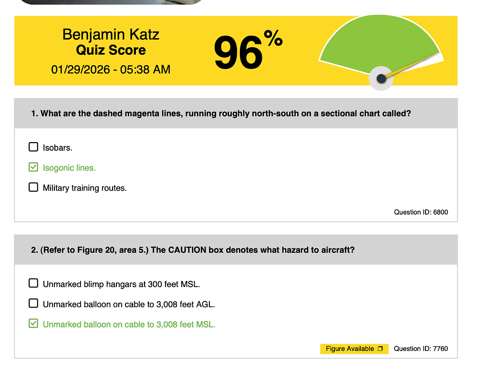Click the Benjamin Katz name heading
477x381 pixels.
111,34
